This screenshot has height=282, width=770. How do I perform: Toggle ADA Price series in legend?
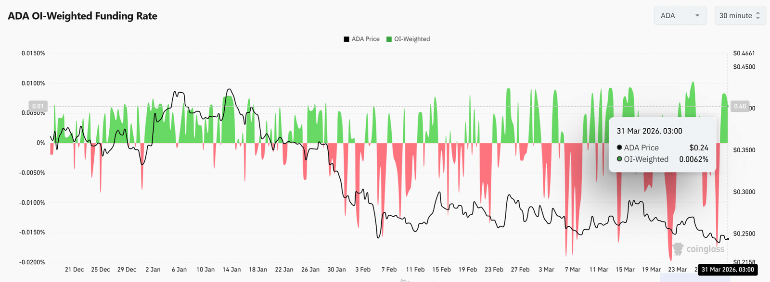[x=365, y=39]
